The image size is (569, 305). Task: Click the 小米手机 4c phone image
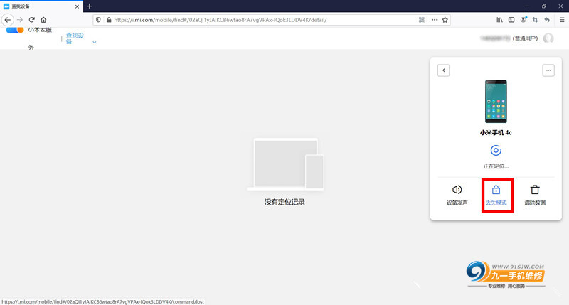click(496, 102)
